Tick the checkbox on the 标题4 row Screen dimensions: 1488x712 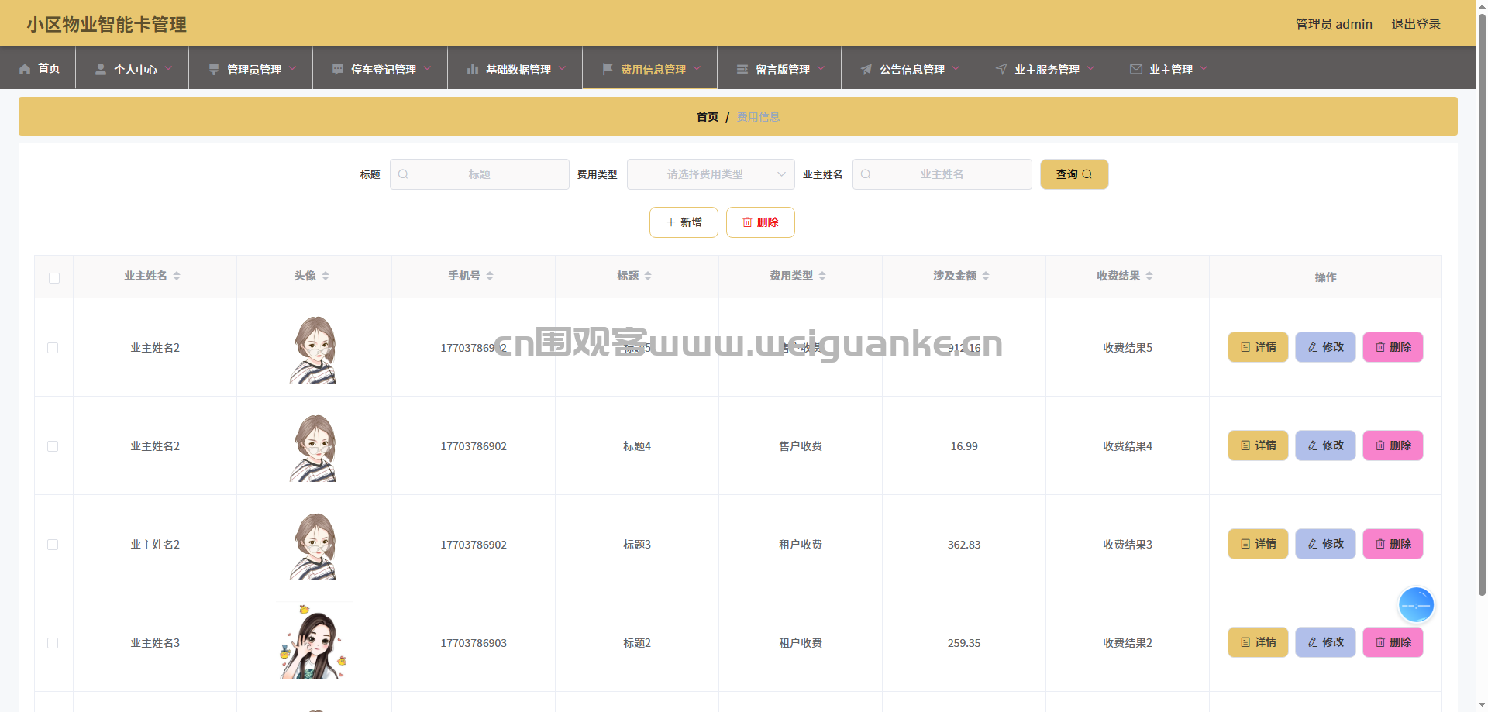coord(53,446)
